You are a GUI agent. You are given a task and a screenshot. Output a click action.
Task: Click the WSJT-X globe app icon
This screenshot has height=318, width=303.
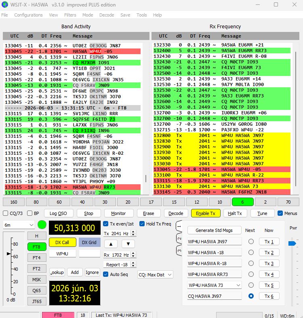5,4
